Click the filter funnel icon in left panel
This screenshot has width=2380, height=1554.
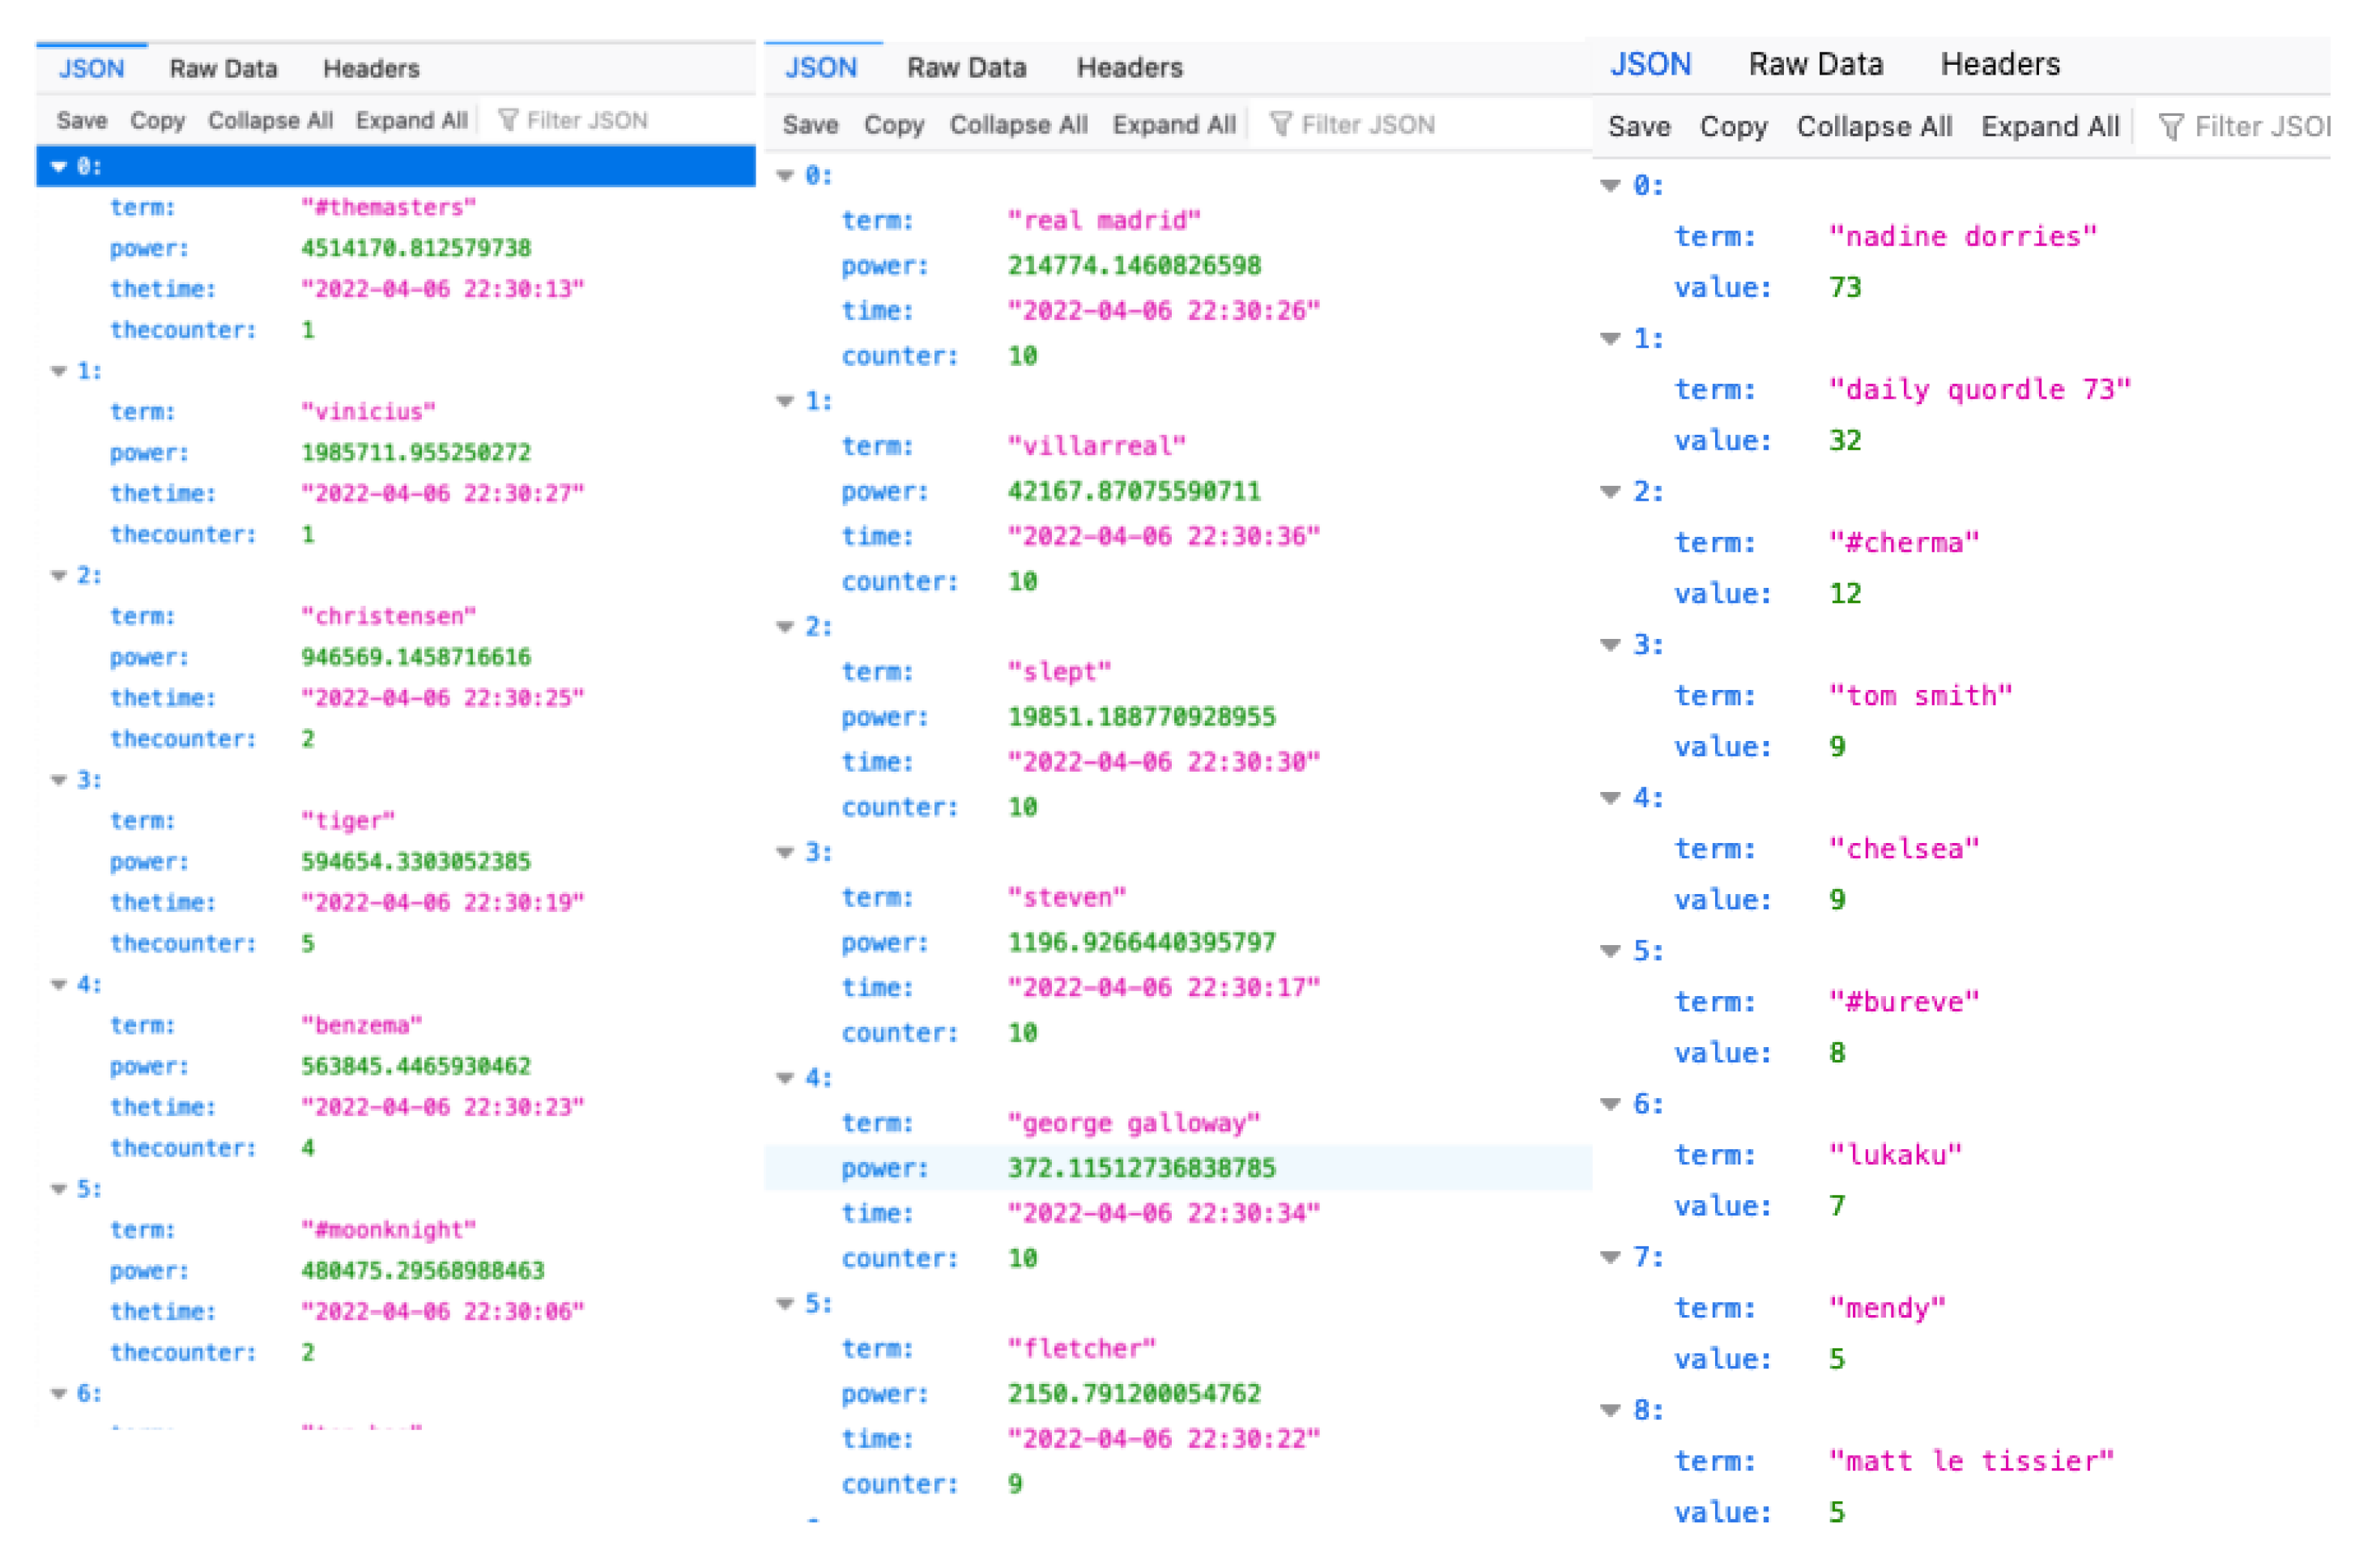(x=508, y=121)
